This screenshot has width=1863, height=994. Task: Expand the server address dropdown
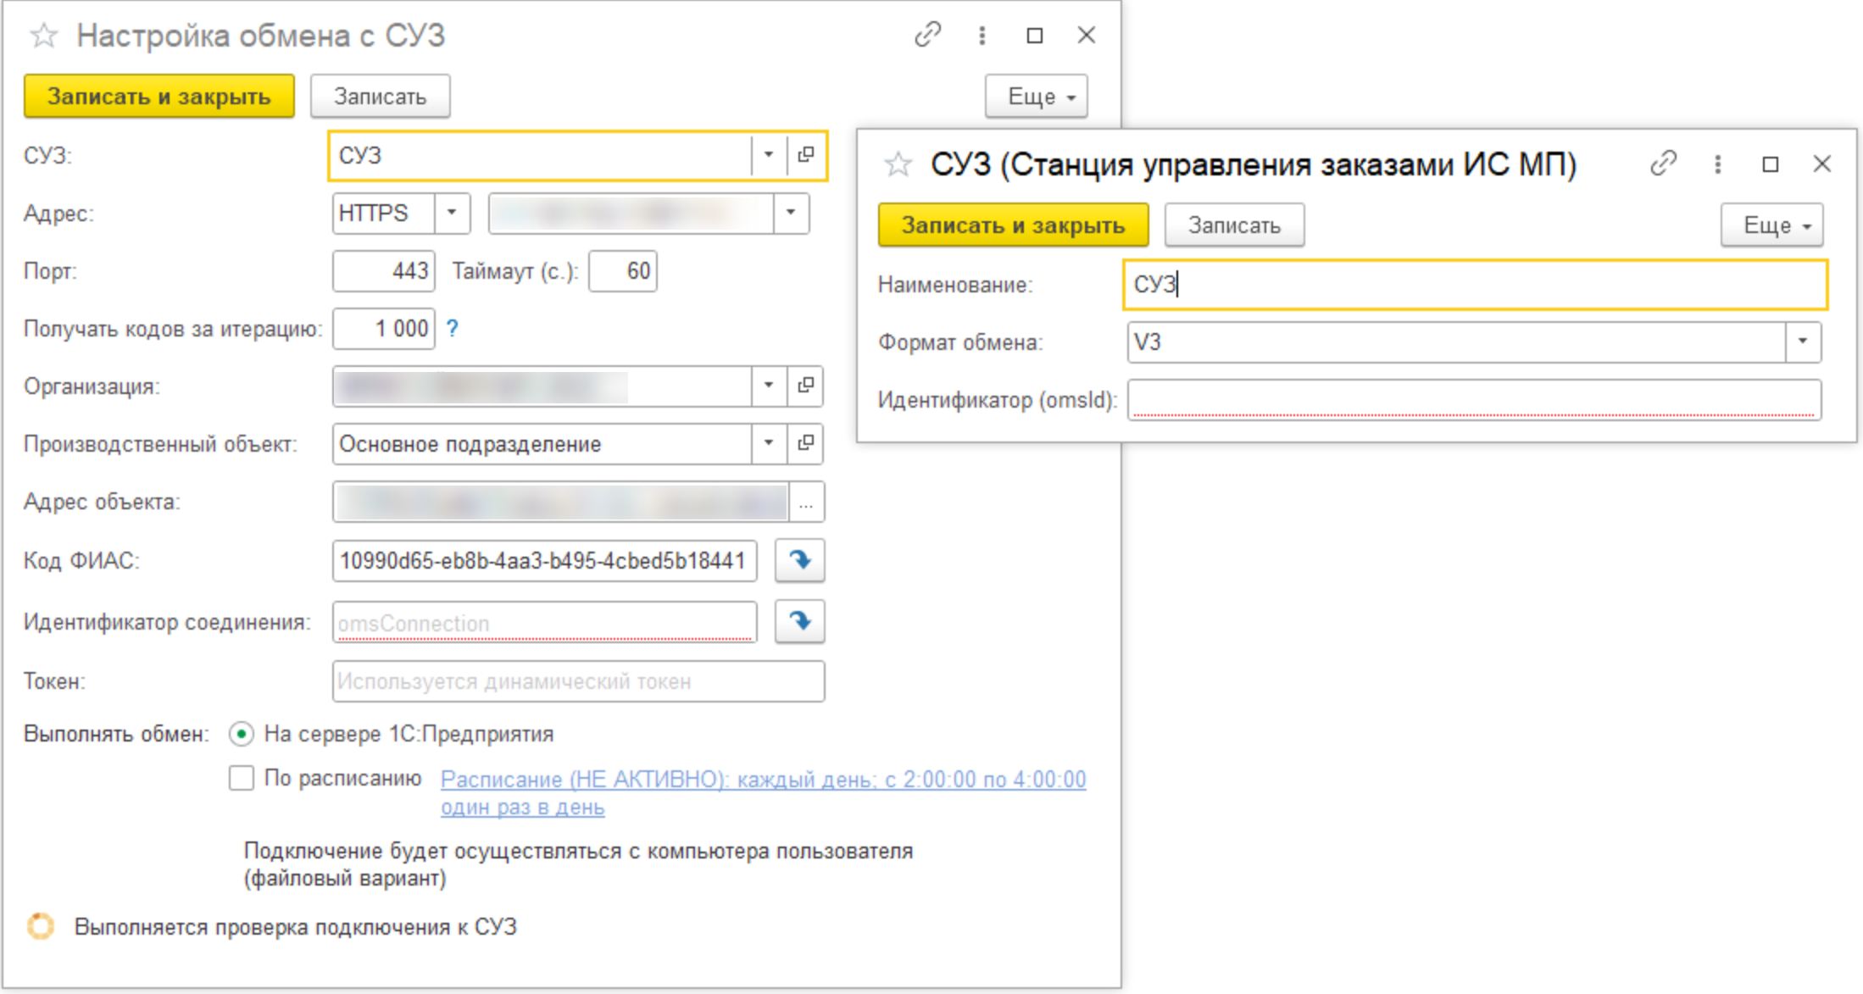click(x=791, y=213)
